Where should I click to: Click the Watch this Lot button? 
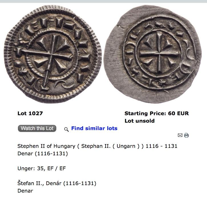click(37, 128)
